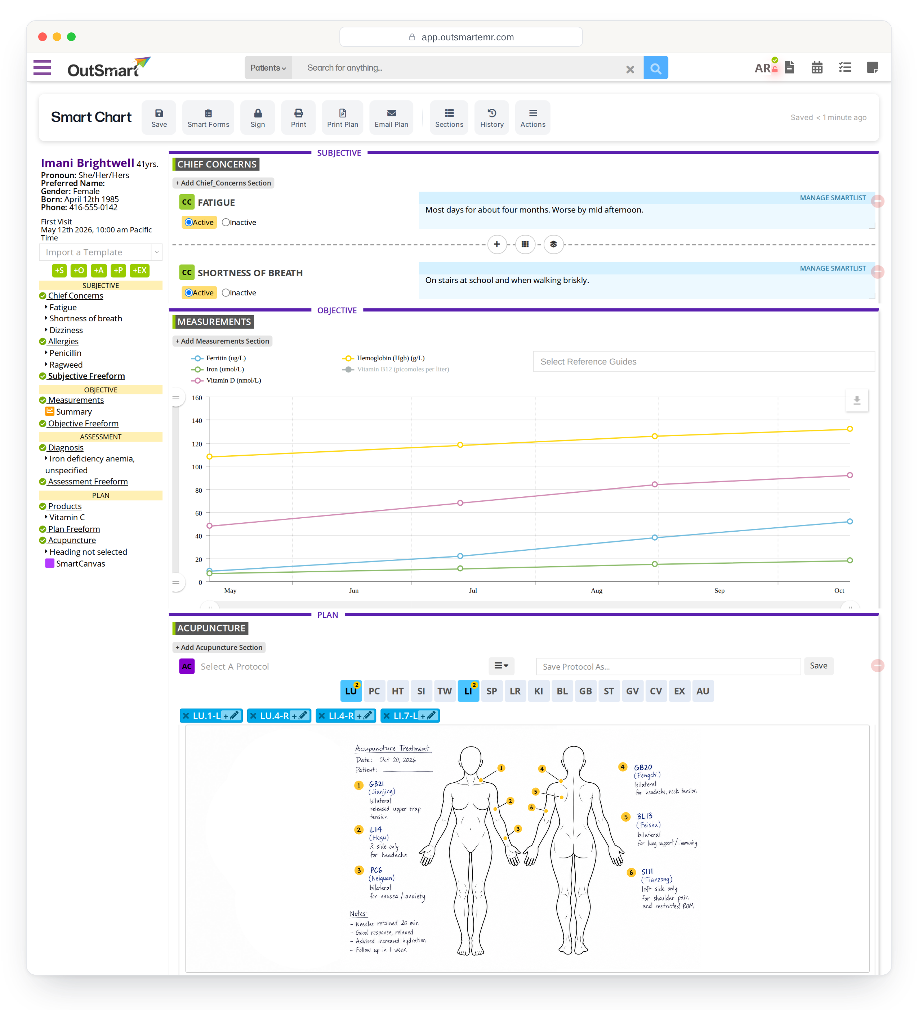918x1010 pixels.
Task: Open the task checklist icon in header
Action: pos(845,67)
